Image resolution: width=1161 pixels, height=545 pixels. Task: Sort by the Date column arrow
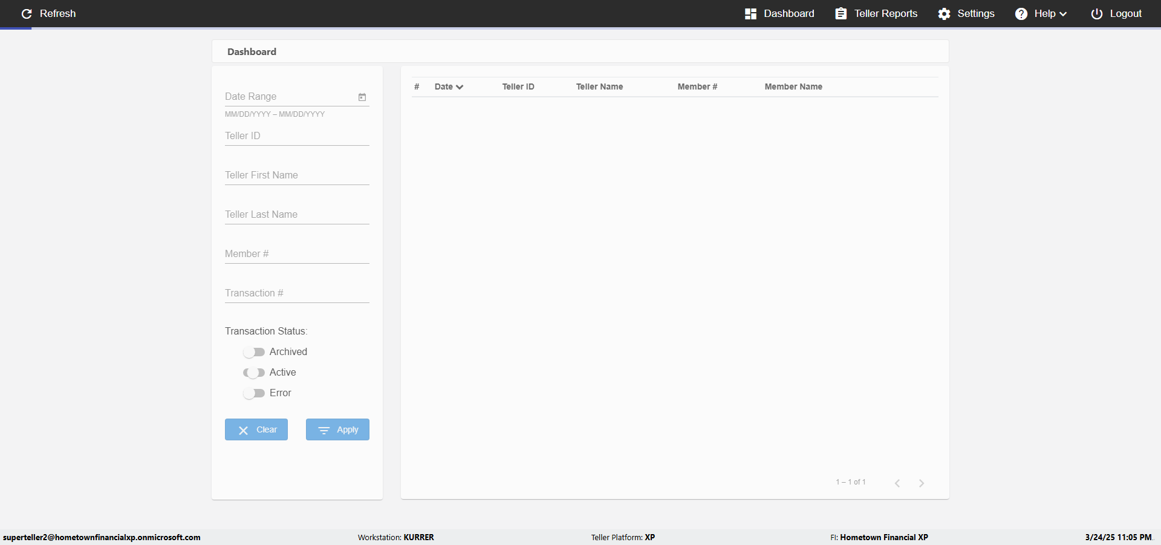[460, 87]
